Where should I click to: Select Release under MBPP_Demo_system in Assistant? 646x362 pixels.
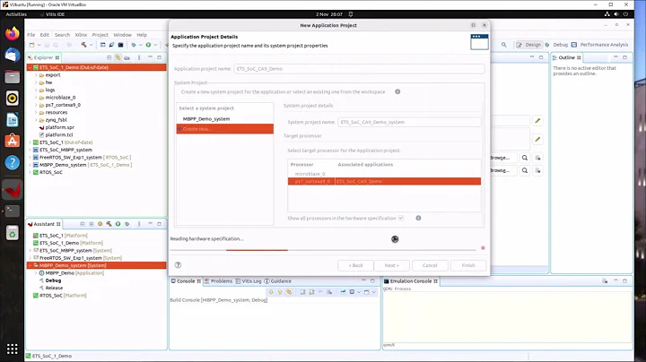pos(54,288)
